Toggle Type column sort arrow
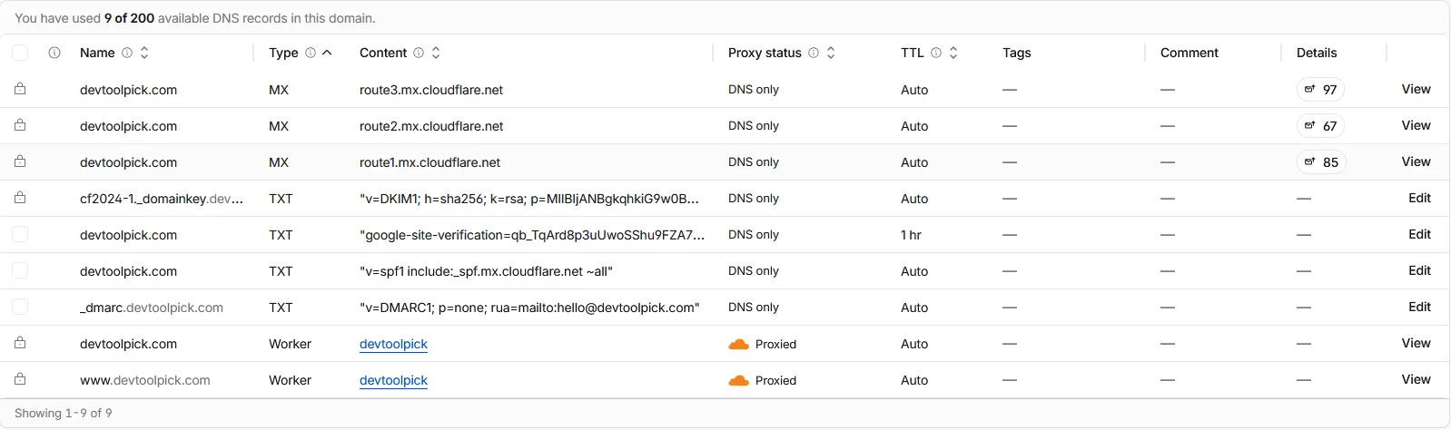1451x430 pixels. click(x=327, y=53)
